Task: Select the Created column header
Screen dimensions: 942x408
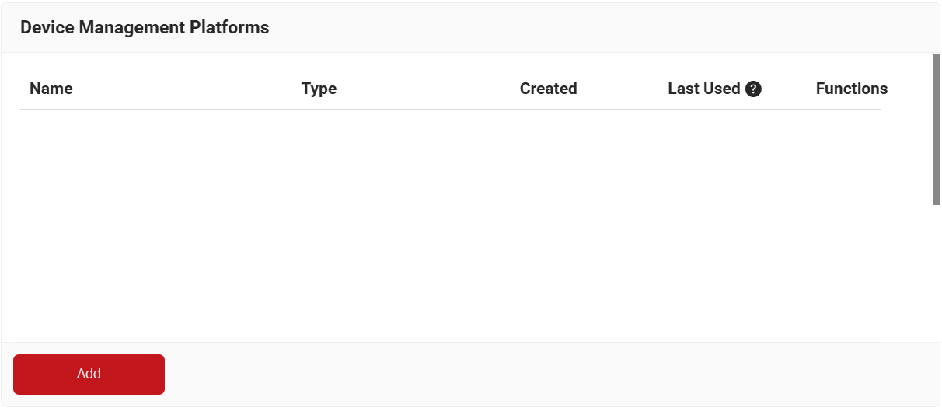Action: click(548, 89)
